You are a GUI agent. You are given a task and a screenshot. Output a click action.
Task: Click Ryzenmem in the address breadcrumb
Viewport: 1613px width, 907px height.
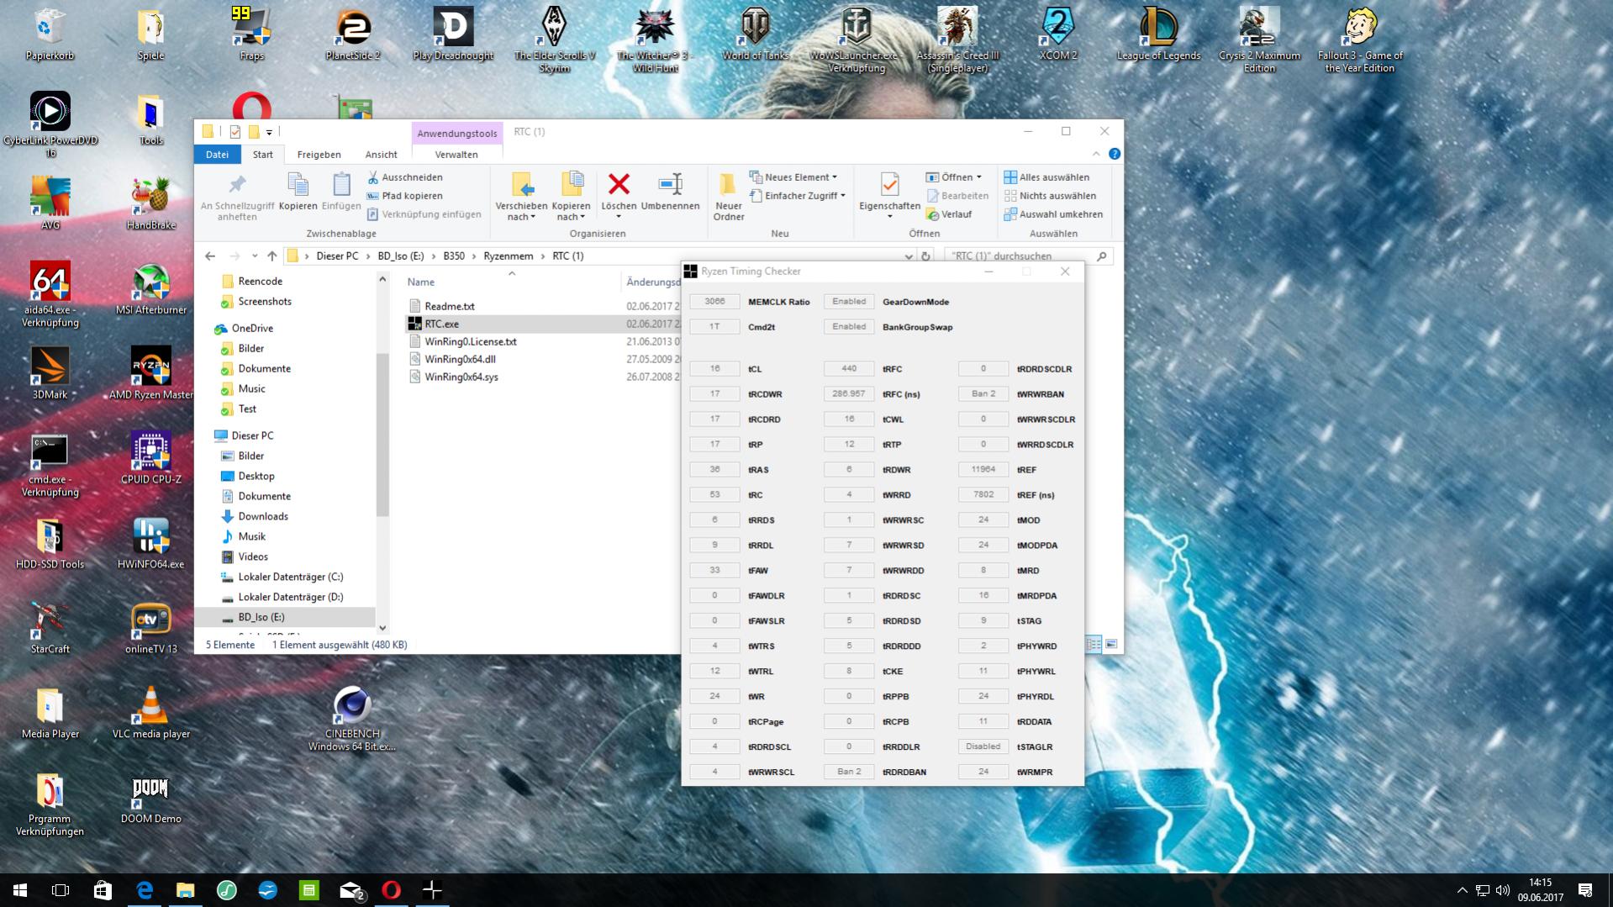[508, 256]
